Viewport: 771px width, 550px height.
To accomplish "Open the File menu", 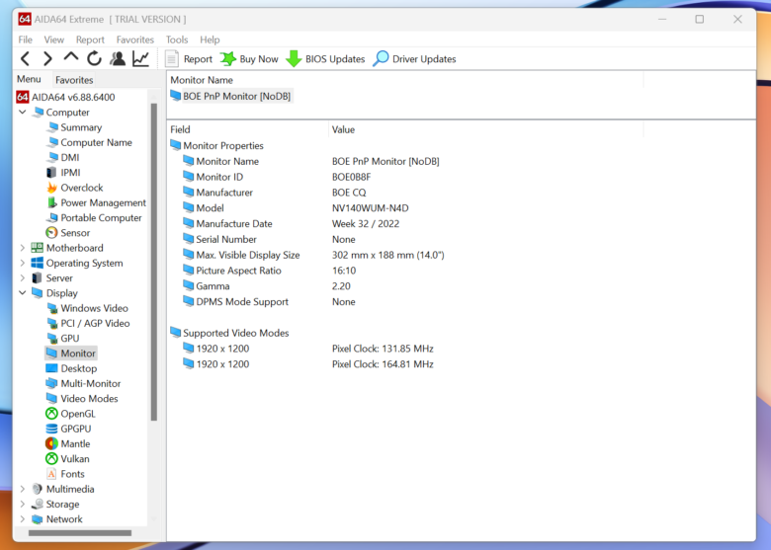I will click(25, 39).
